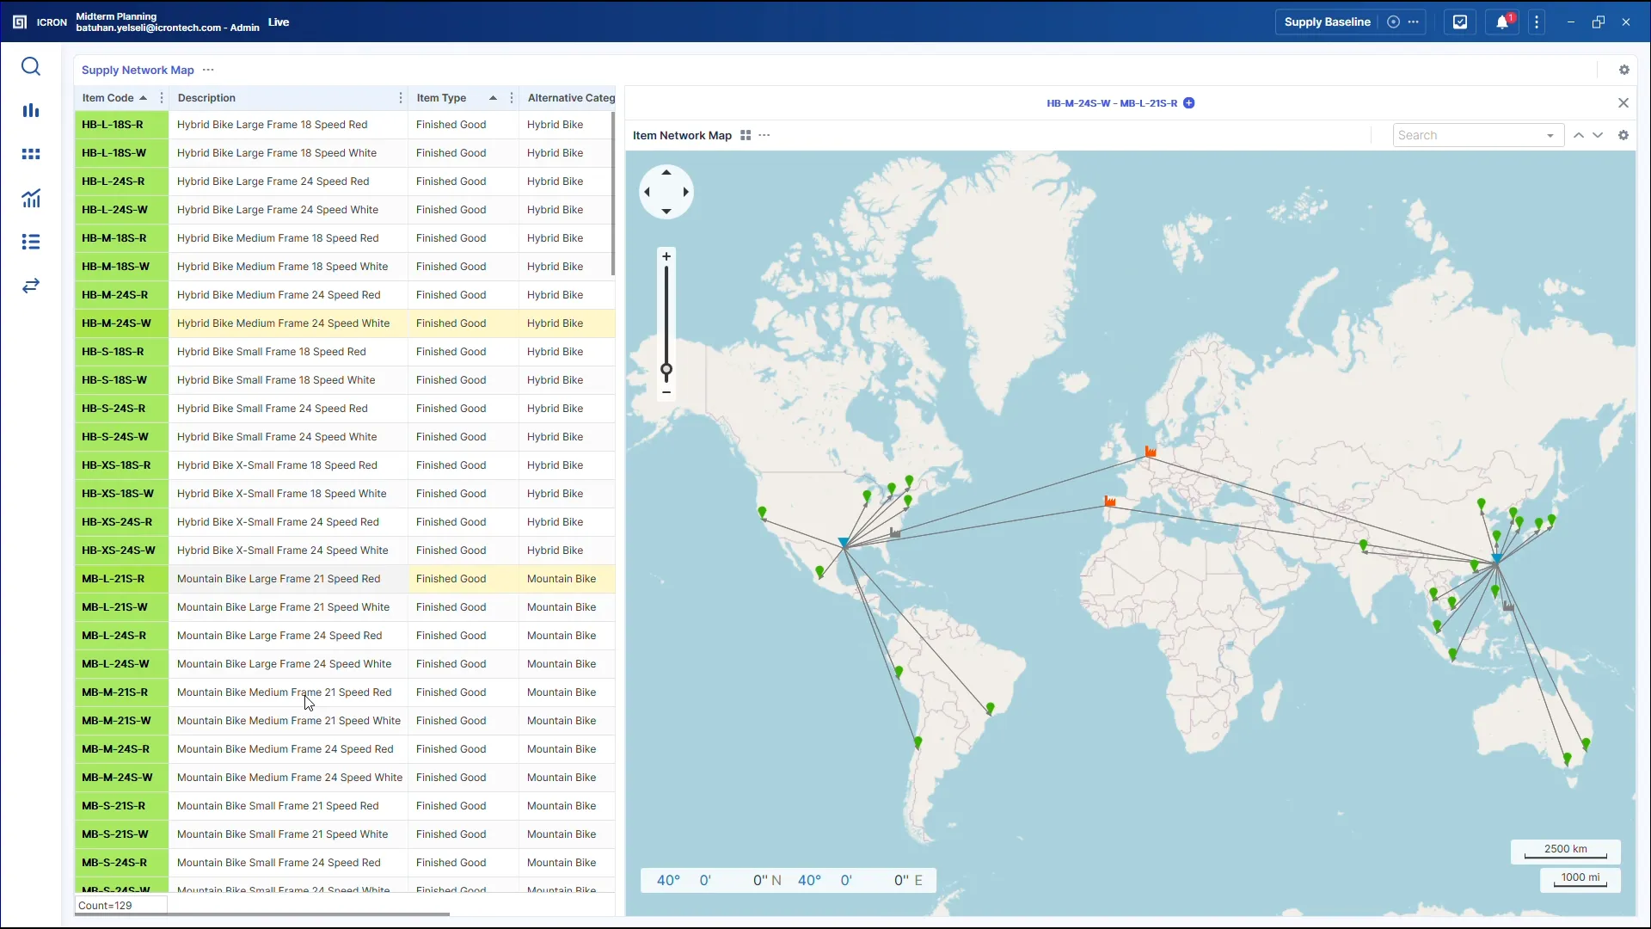
Task: Open the Supply Network Map settings gear
Action: click(1624, 70)
